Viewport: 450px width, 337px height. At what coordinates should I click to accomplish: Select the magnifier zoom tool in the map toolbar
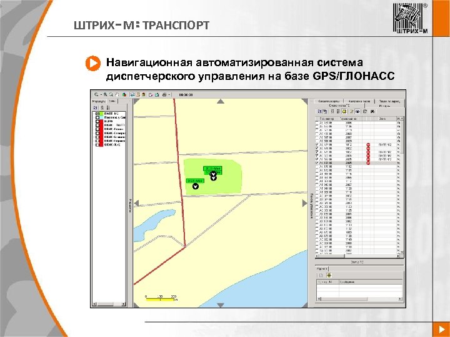pyautogui.click(x=96, y=95)
